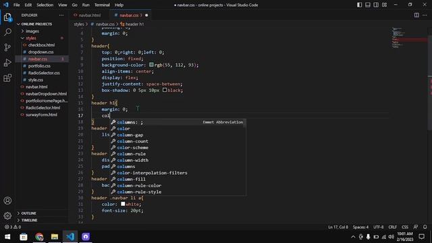This screenshot has height=243, width=432.
Task: Open the Extensions view
Action: click(x=7, y=78)
